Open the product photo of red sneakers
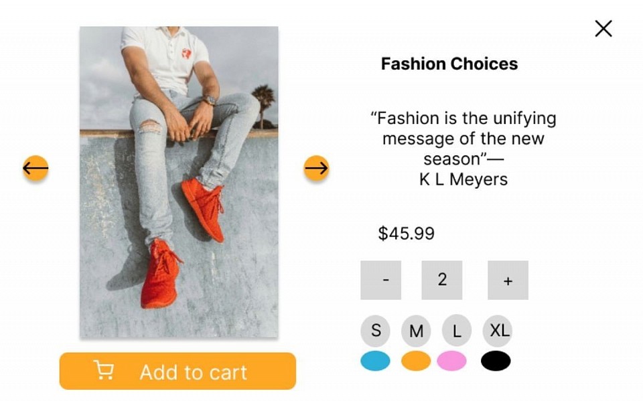 point(179,182)
